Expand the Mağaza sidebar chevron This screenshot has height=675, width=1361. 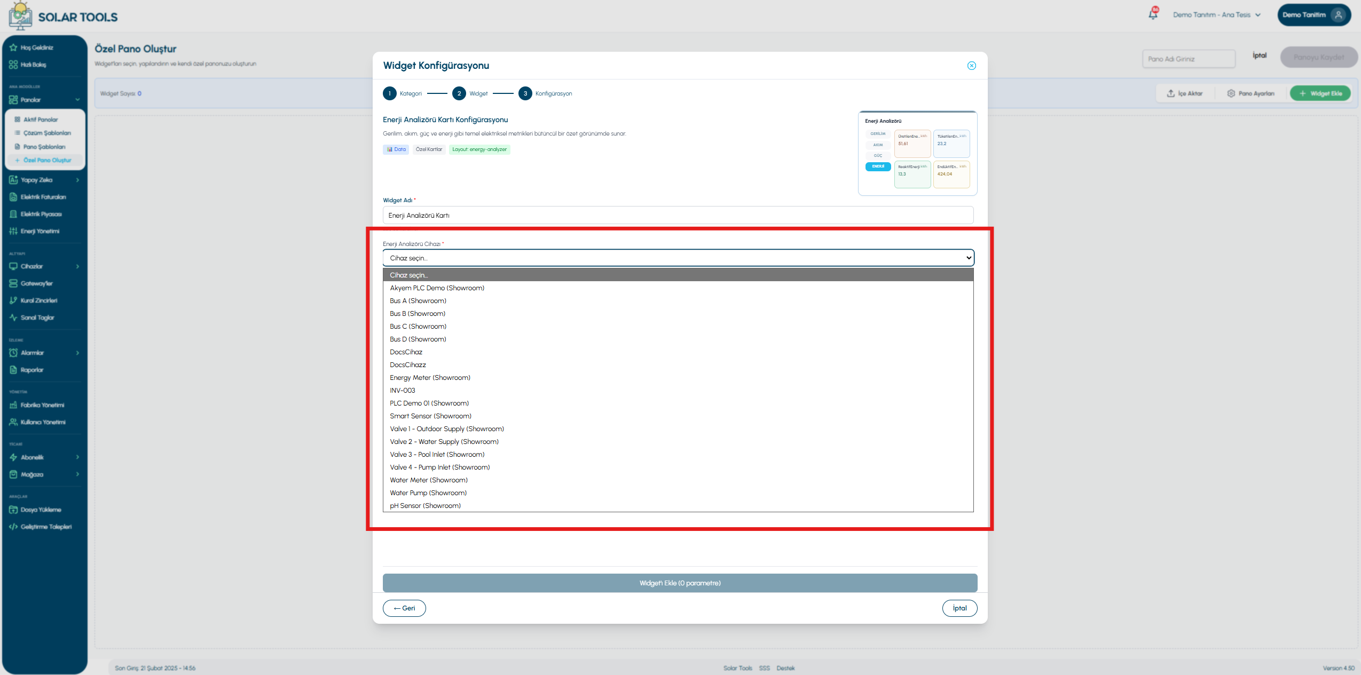[x=77, y=474]
